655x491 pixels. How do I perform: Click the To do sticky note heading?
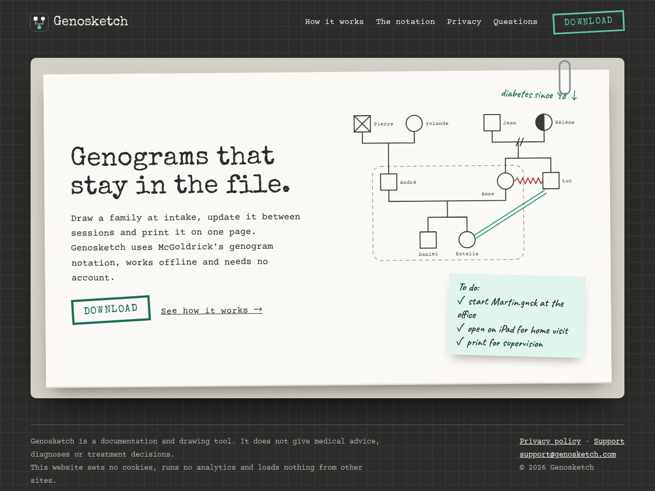(469, 288)
